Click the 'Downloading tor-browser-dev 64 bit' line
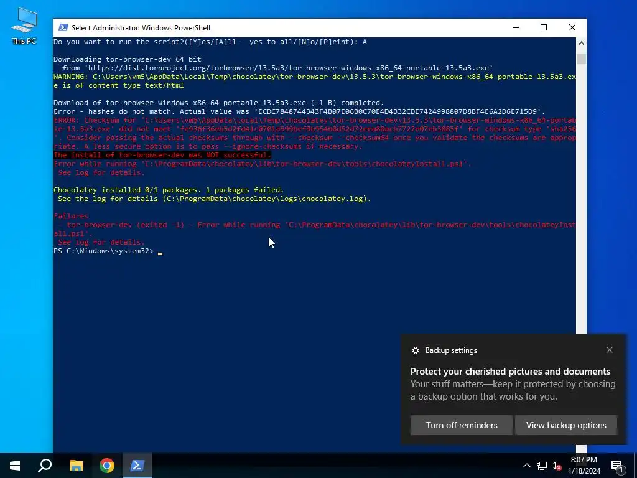Image resolution: width=637 pixels, height=478 pixels. point(127,59)
